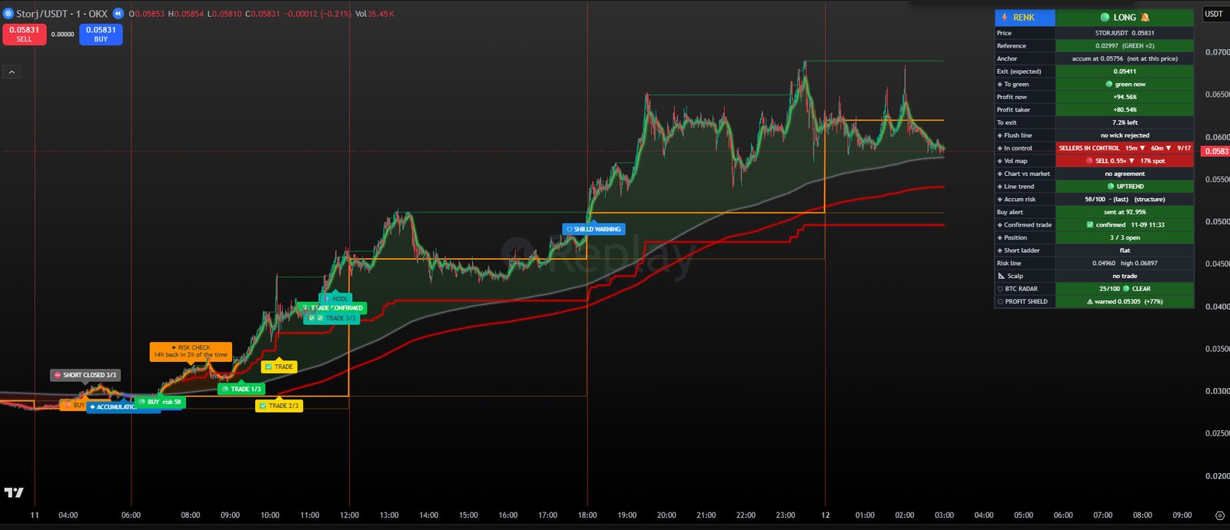Click the confirmed 11-09 11:33 cell
Image resolution: width=1230 pixels, height=530 pixels.
[1125, 225]
